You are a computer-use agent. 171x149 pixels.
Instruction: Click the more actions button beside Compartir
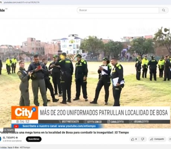pos(170,139)
